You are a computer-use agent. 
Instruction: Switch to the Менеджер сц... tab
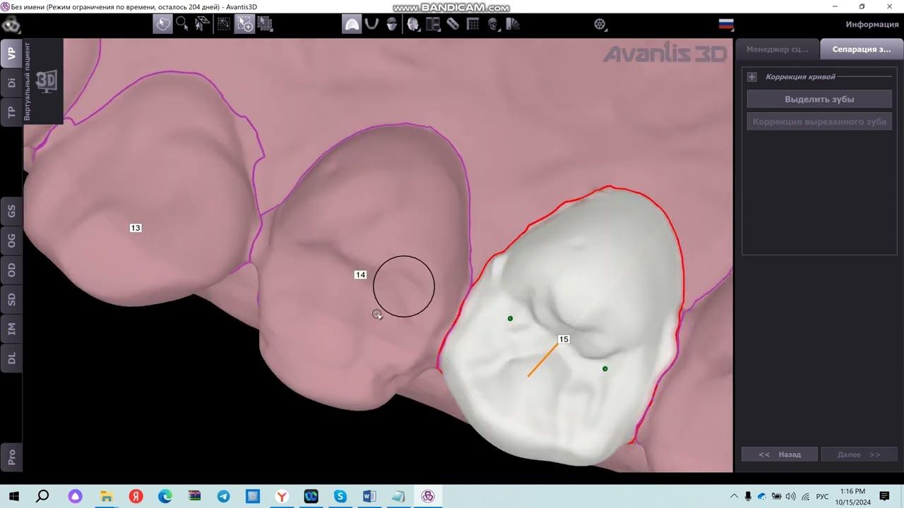(x=777, y=49)
